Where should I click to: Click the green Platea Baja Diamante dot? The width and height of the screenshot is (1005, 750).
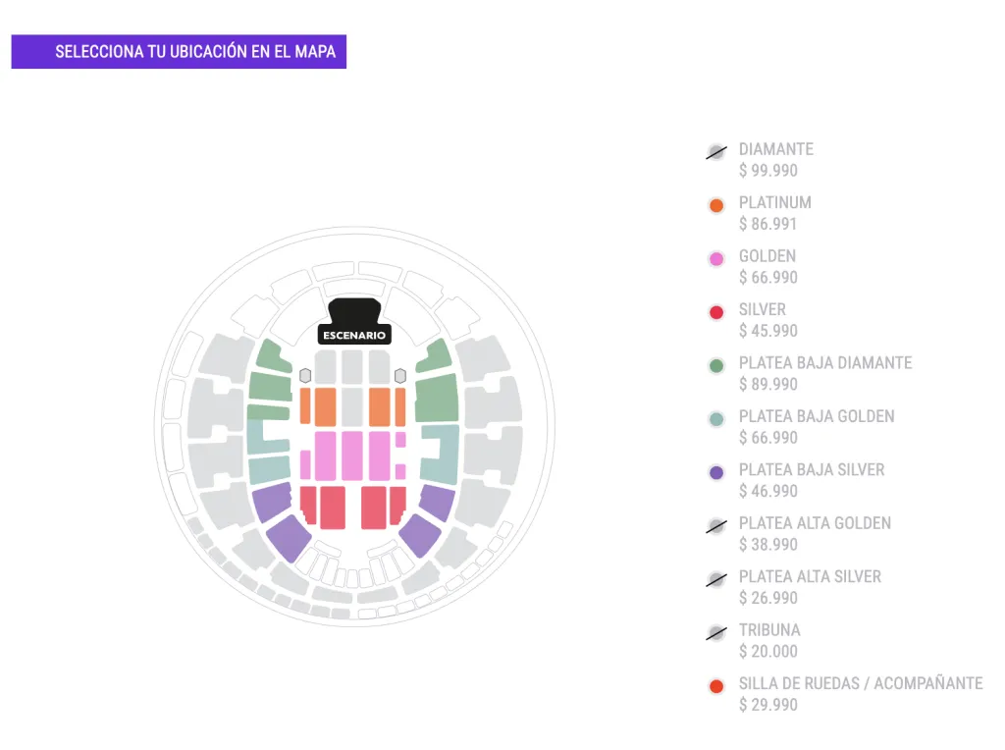[x=716, y=366]
